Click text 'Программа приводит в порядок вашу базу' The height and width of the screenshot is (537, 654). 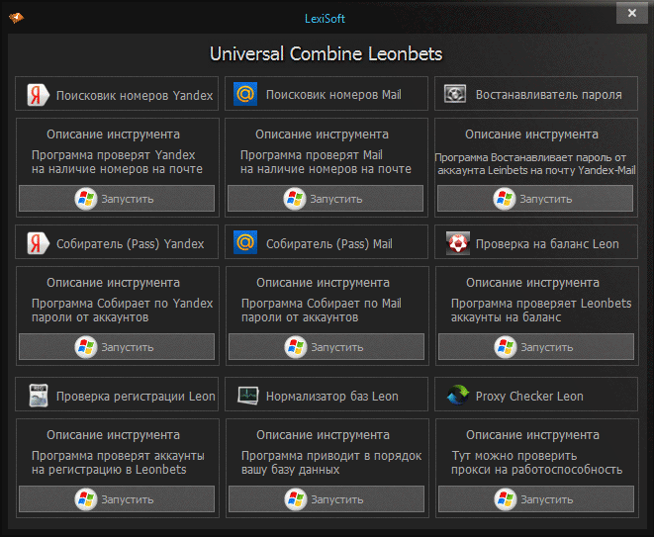[331, 463]
